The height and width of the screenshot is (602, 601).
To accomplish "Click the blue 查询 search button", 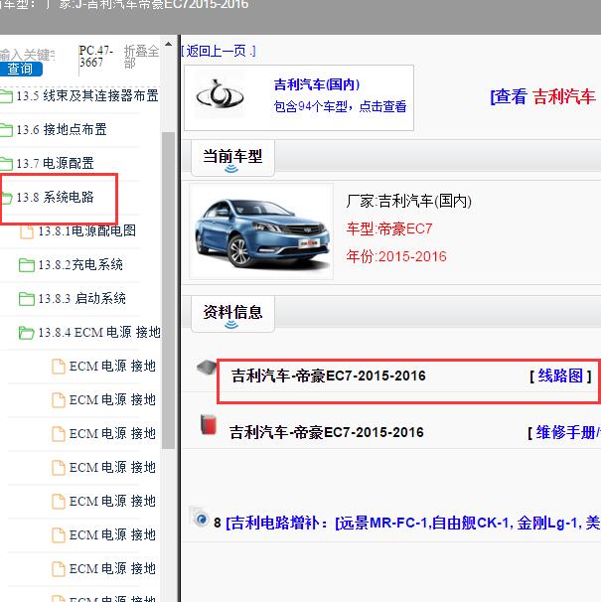I will pyautogui.click(x=20, y=70).
